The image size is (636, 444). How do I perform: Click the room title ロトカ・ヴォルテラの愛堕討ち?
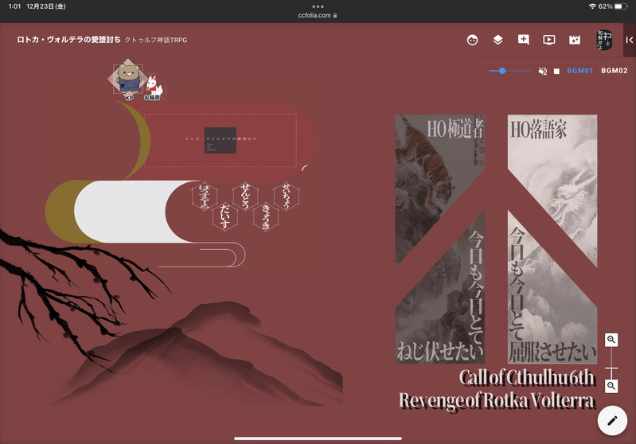tap(69, 39)
